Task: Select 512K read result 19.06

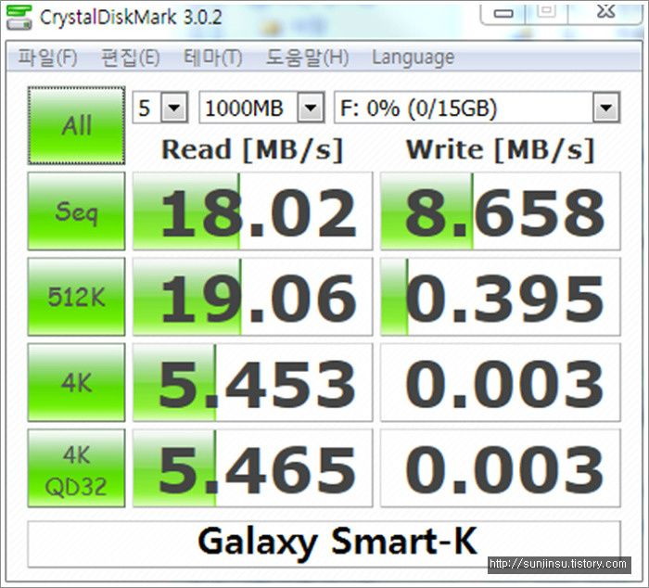Action: (x=252, y=297)
